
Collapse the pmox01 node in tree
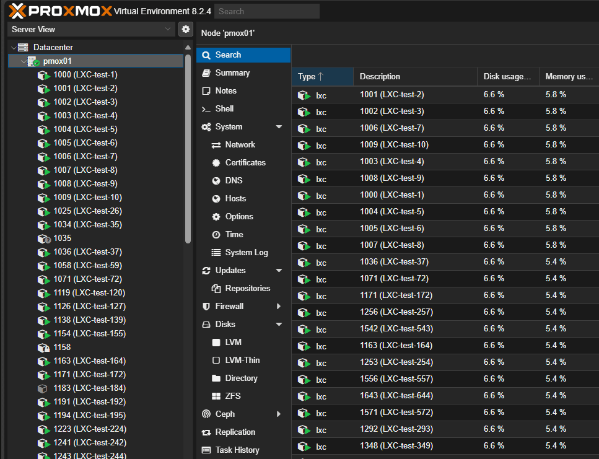24,61
